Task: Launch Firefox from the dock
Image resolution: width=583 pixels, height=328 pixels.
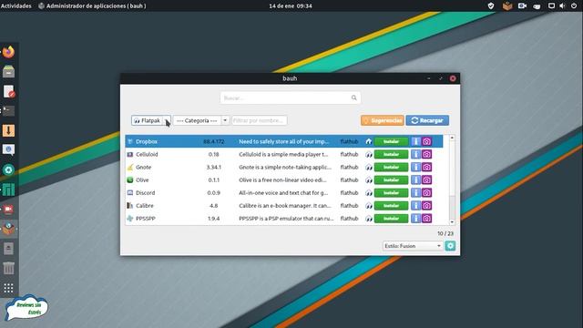Action: point(8,52)
